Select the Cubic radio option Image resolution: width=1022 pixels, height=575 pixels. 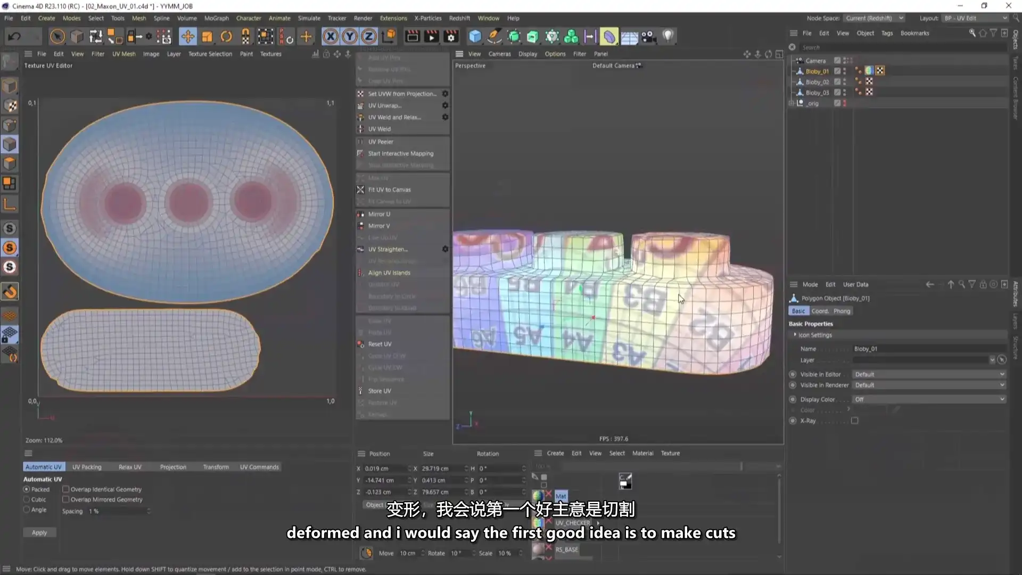[27, 499]
